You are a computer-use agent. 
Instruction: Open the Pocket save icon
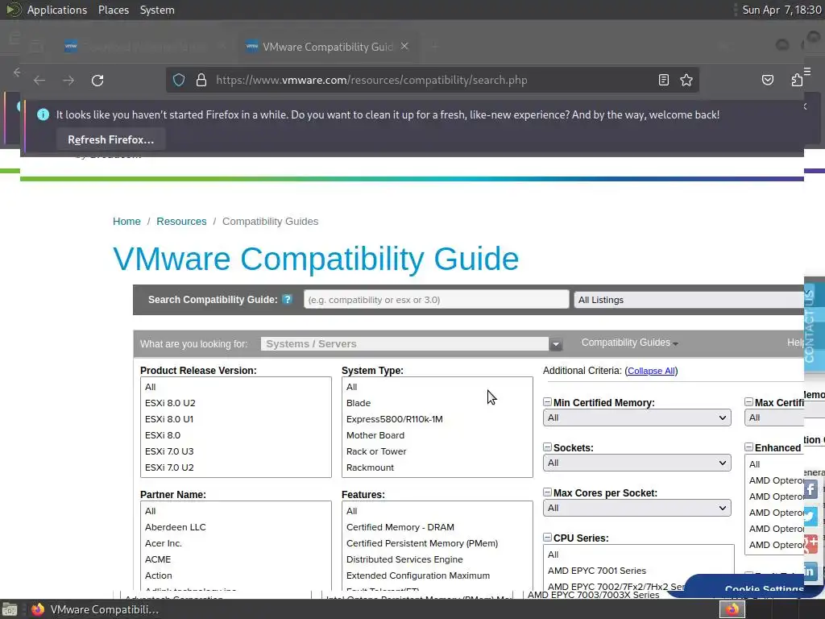[x=768, y=80]
